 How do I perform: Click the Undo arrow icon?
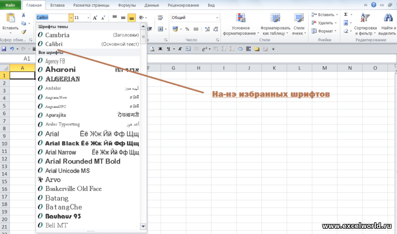pos(12,49)
